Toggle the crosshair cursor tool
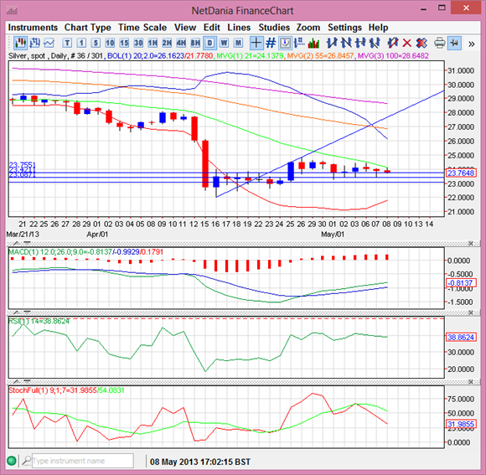 click(256, 43)
